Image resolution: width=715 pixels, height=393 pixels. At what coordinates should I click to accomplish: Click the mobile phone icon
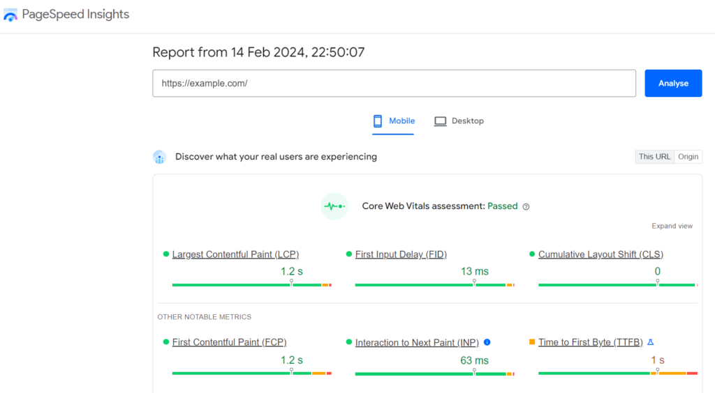378,121
